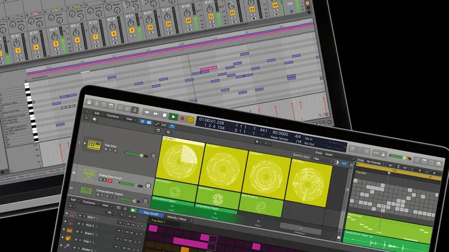Open the Quantize Start 1 Bar dropdown
Viewport: 449px width, 252px height.
(x=323, y=159)
